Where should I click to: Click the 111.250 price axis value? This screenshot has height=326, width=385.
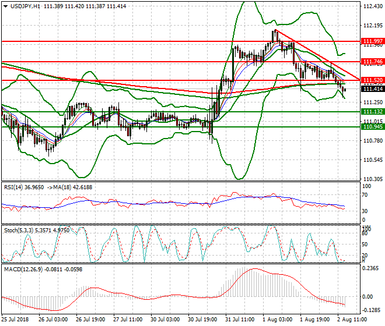[x=373, y=102]
